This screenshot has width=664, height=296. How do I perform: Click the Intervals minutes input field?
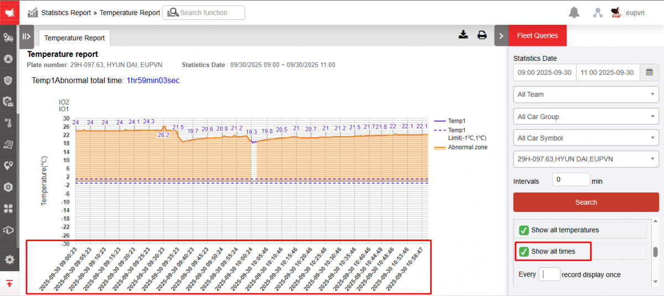point(570,180)
